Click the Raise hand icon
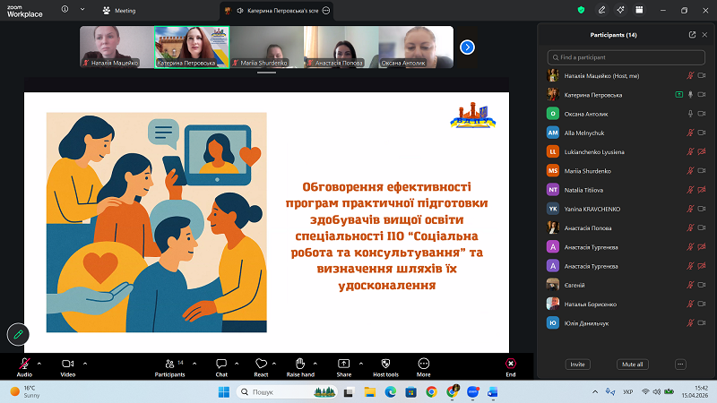 [300, 364]
